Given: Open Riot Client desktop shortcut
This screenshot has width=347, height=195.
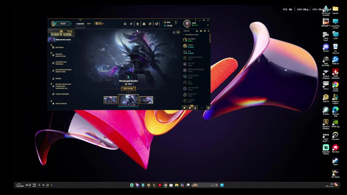Looking at the screenshot, I should click(x=335, y=149).
